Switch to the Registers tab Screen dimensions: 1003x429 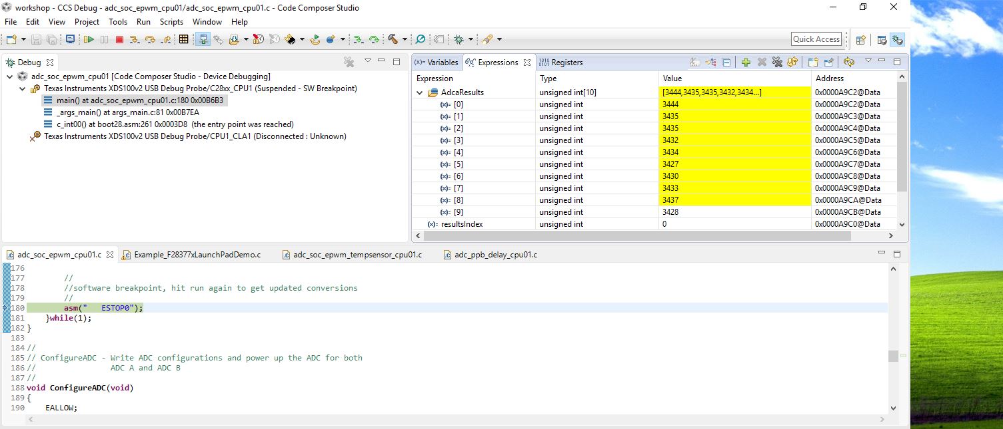point(560,63)
